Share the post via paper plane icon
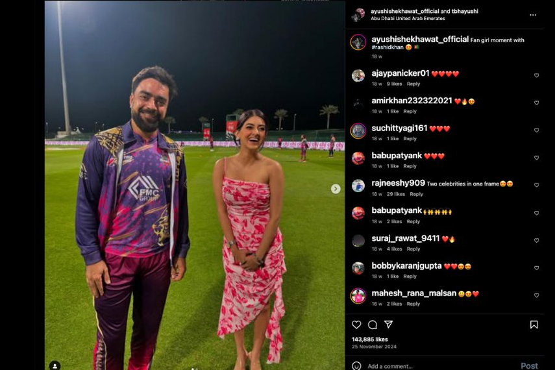Screen dimensions: 555x370 pos(389,325)
